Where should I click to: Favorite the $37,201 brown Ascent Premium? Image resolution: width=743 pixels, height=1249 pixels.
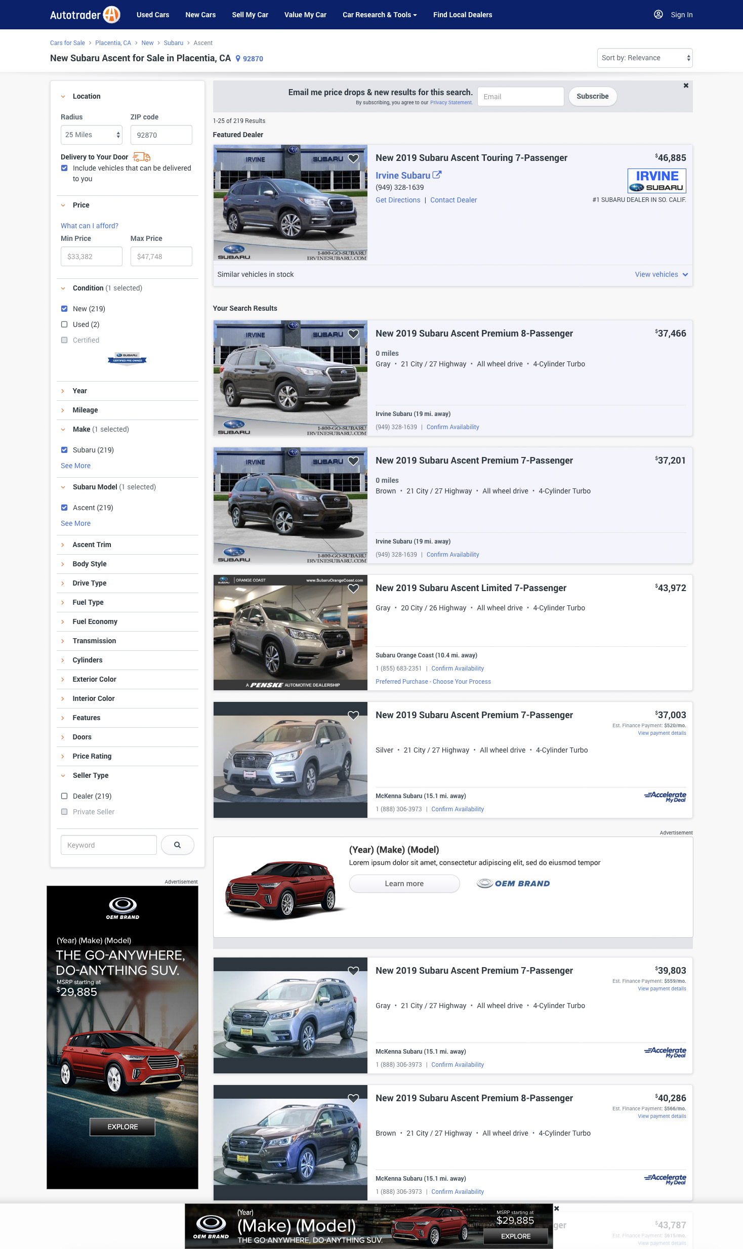coord(353,461)
